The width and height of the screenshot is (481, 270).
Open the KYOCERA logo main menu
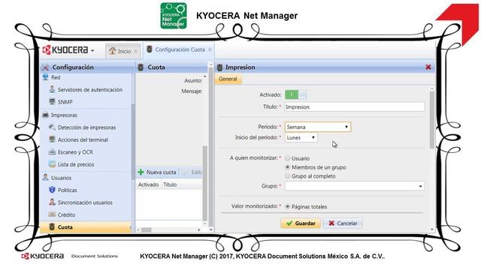(x=68, y=50)
